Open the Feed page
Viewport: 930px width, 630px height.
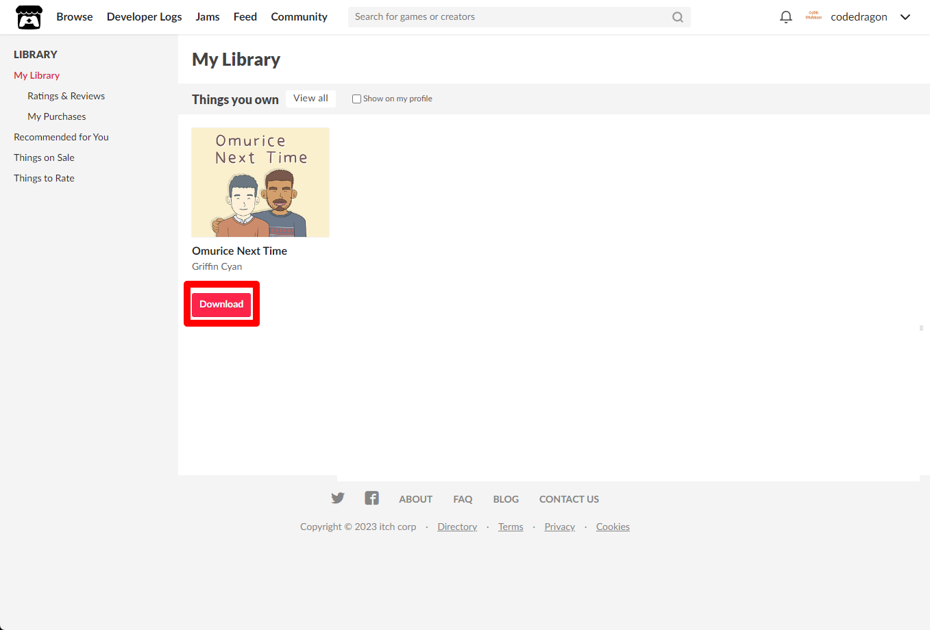click(245, 16)
